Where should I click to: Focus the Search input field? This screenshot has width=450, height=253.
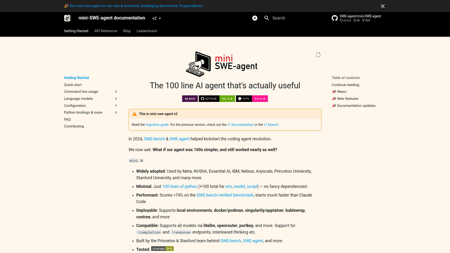tap(293, 18)
